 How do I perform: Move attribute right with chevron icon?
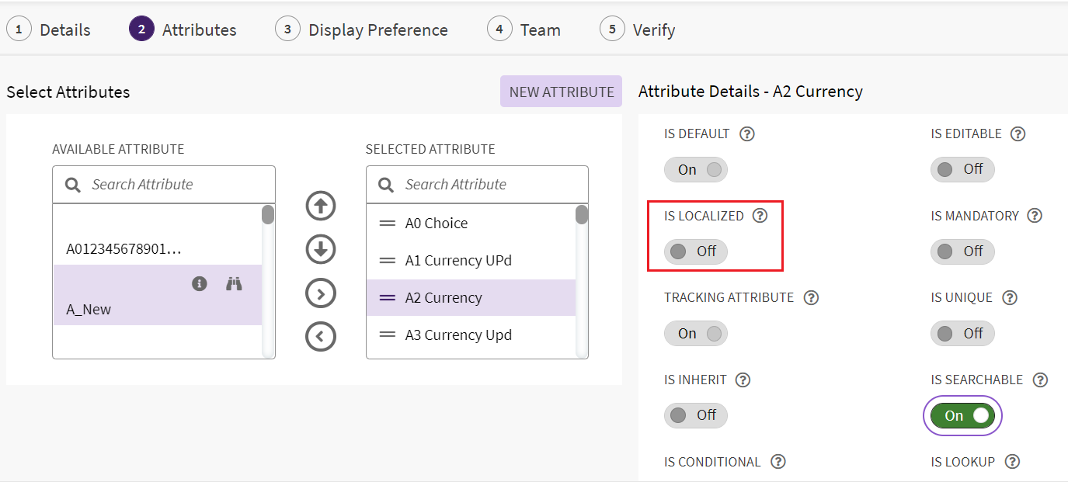pyautogui.click(x=321, y=293)
